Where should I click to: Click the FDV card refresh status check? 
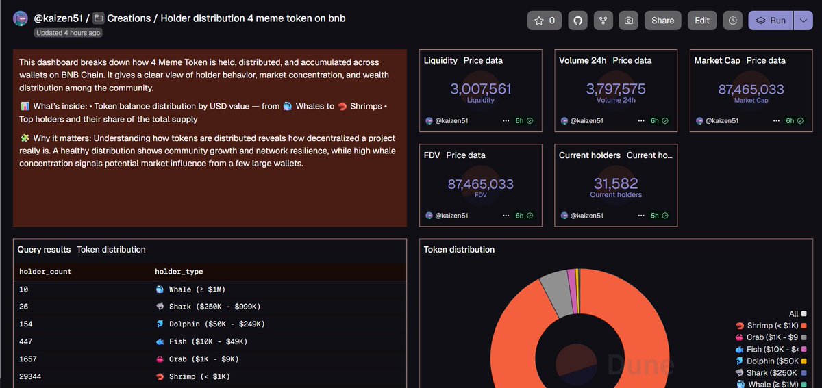530,216
